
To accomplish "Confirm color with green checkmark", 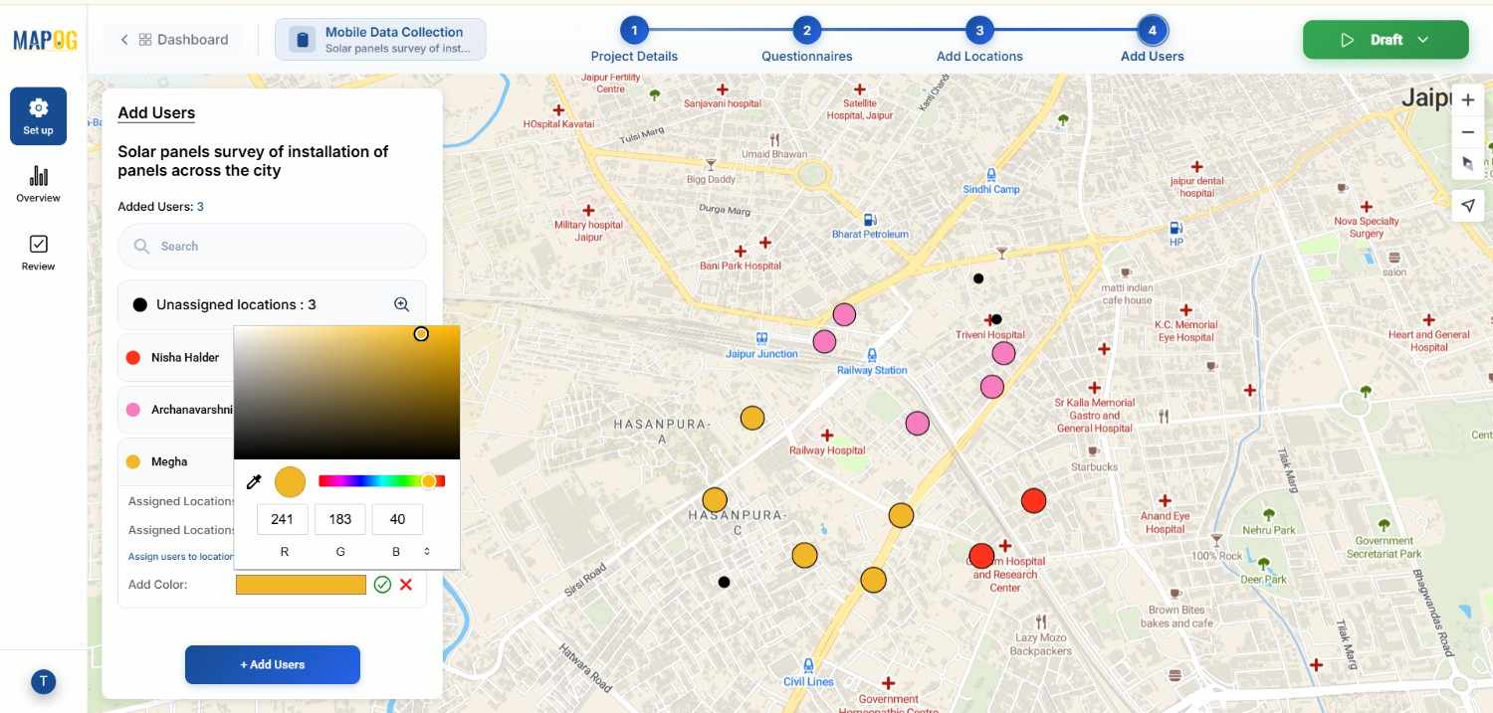I will coord(382,585).
